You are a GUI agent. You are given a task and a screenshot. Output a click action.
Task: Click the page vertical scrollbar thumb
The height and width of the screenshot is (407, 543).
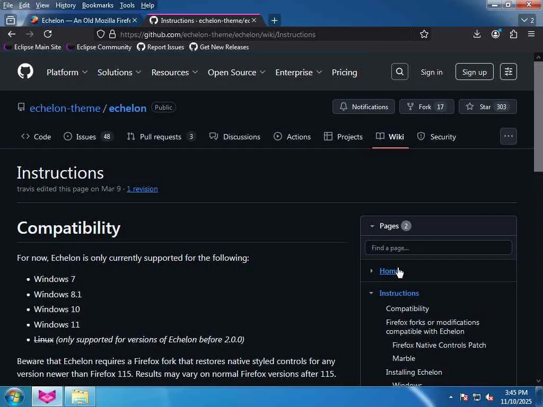coord(538,116)
